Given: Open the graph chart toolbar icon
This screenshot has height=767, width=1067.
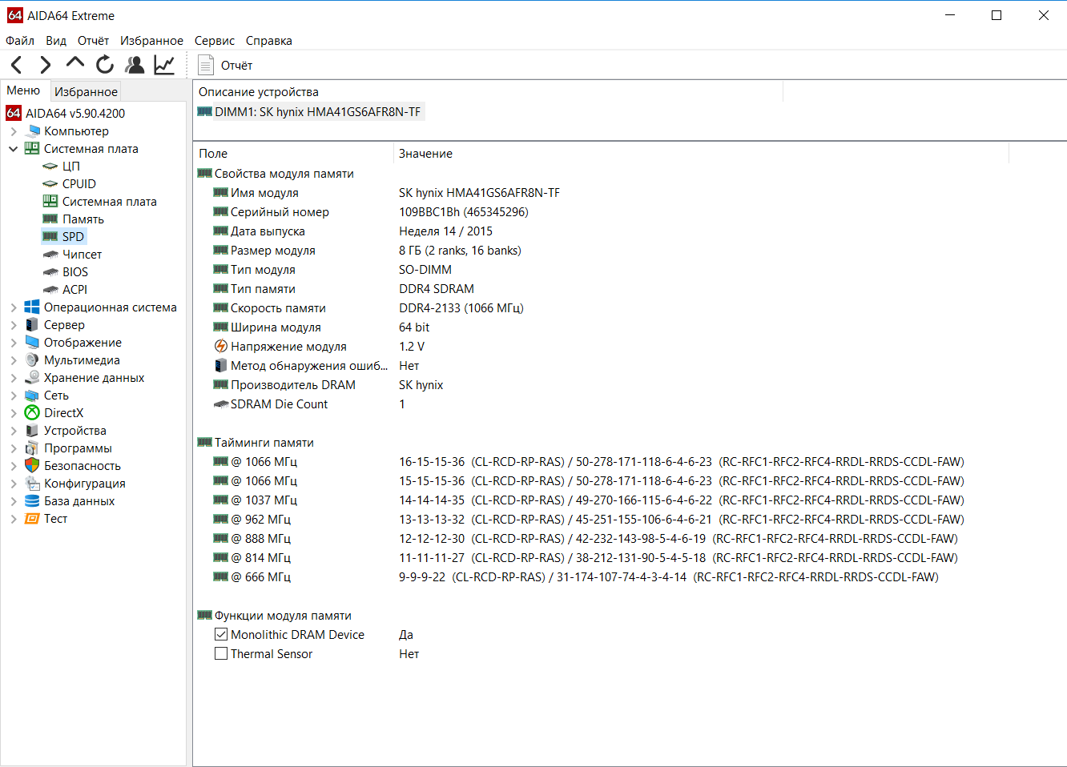Looking at the screenshot, I should click(x=164, y=65).
